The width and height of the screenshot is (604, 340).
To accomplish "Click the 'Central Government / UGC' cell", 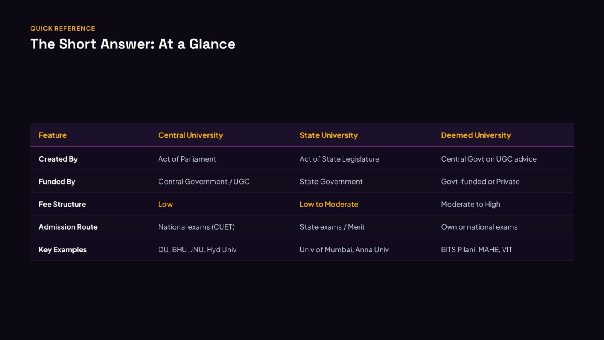I will coord(204,182).
